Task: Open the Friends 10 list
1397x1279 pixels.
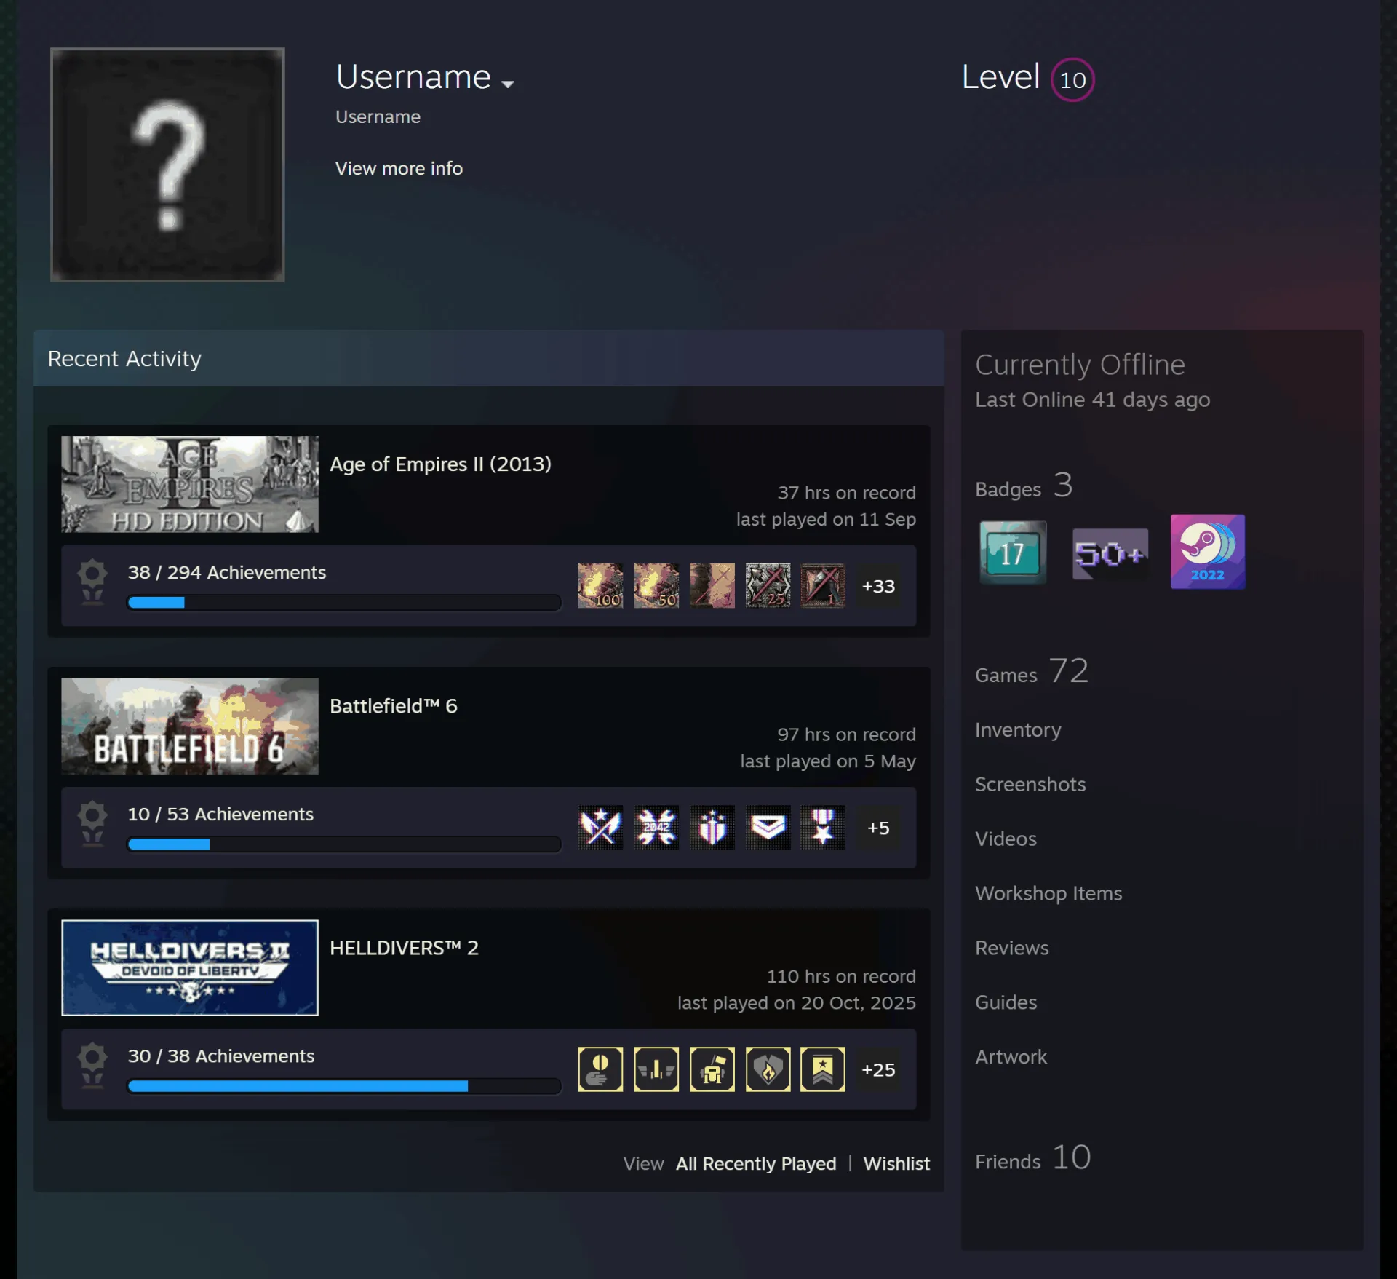Action: tap(1033, 1157)
